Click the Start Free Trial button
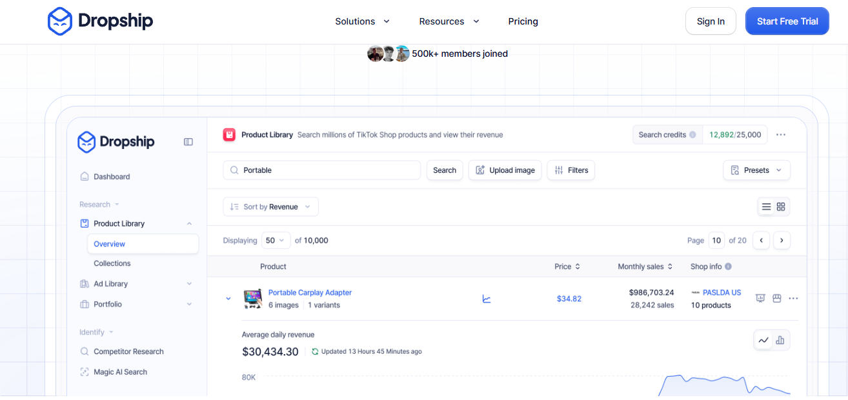This screenshot has width=848, height=400. coord(787,21)
